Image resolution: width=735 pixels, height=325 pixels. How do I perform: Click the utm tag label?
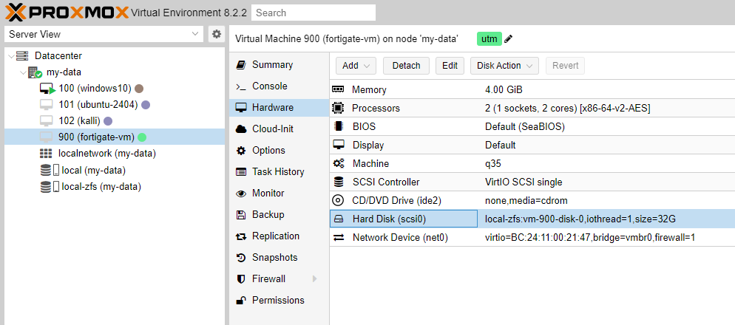pos(490,39)
